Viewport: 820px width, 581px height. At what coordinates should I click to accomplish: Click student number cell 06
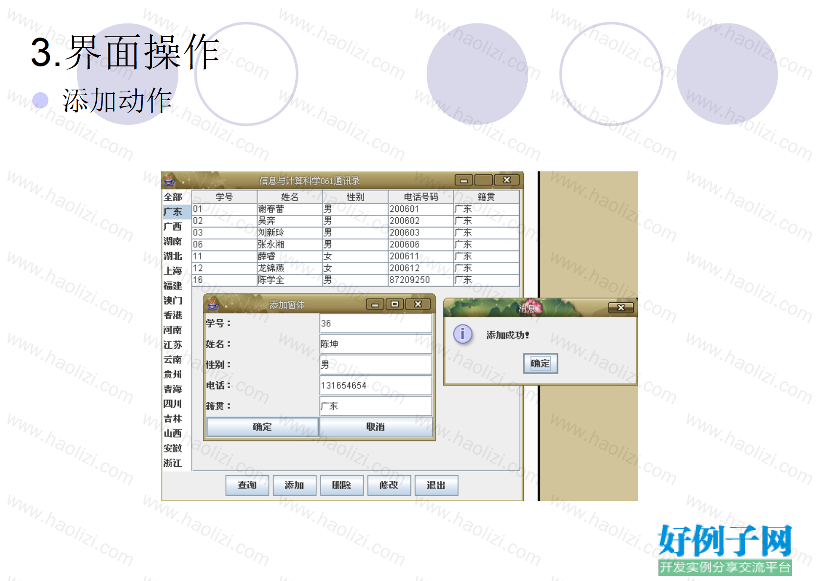coord(224,244)
